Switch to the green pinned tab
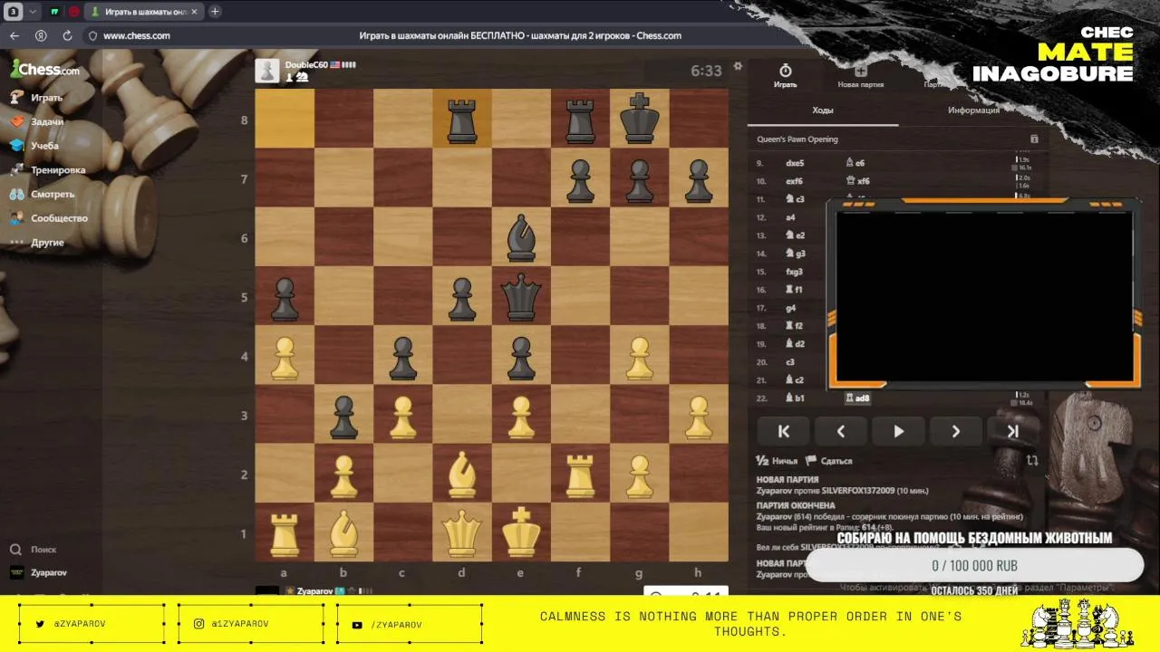This screenshot has height=652, width=1160. point(54,12)
